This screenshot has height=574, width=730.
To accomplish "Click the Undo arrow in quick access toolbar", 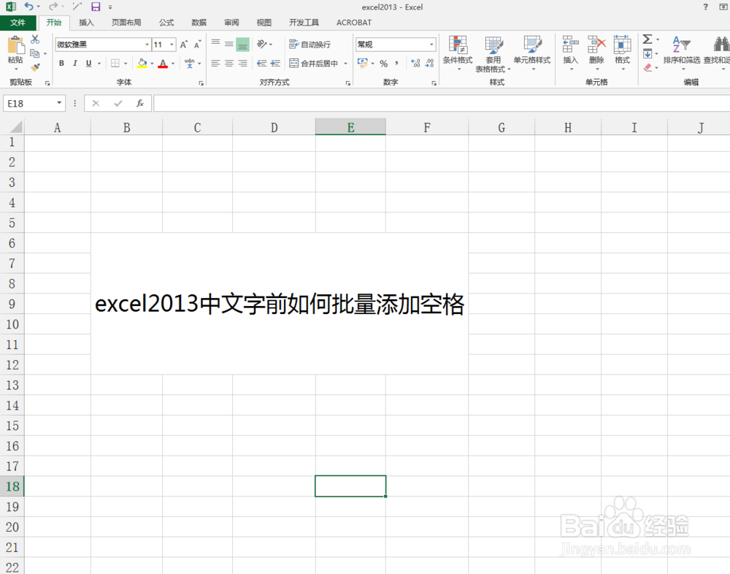I will point(29,7).
